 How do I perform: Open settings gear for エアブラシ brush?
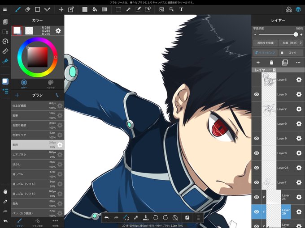point(60,155)
